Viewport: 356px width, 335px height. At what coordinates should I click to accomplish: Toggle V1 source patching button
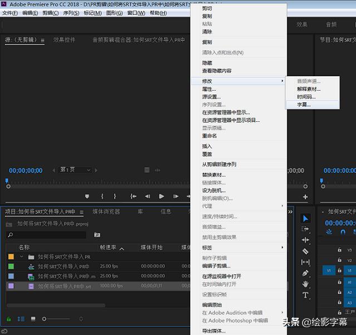click(x=329, y=270)
